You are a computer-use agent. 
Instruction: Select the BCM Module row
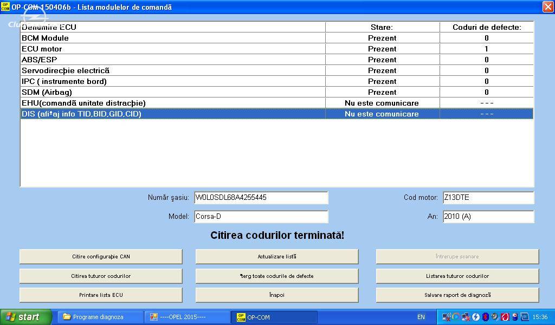(x=277, y=38)
